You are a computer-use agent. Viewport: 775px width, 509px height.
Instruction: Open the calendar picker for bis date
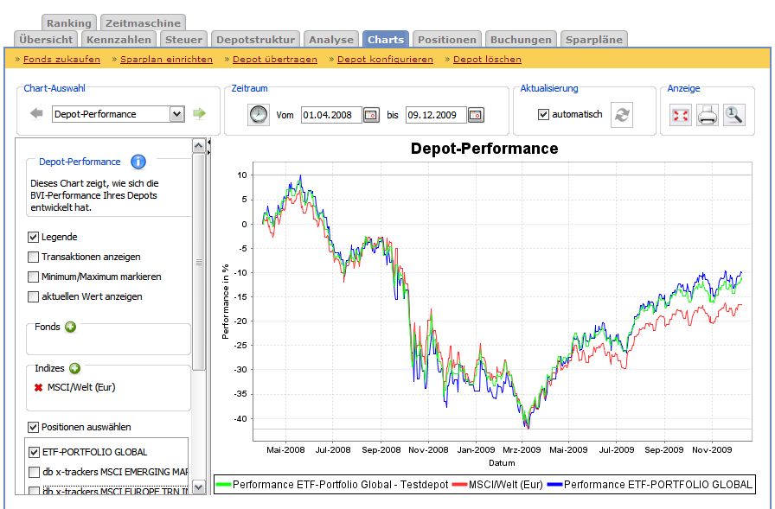pos(476,115)
